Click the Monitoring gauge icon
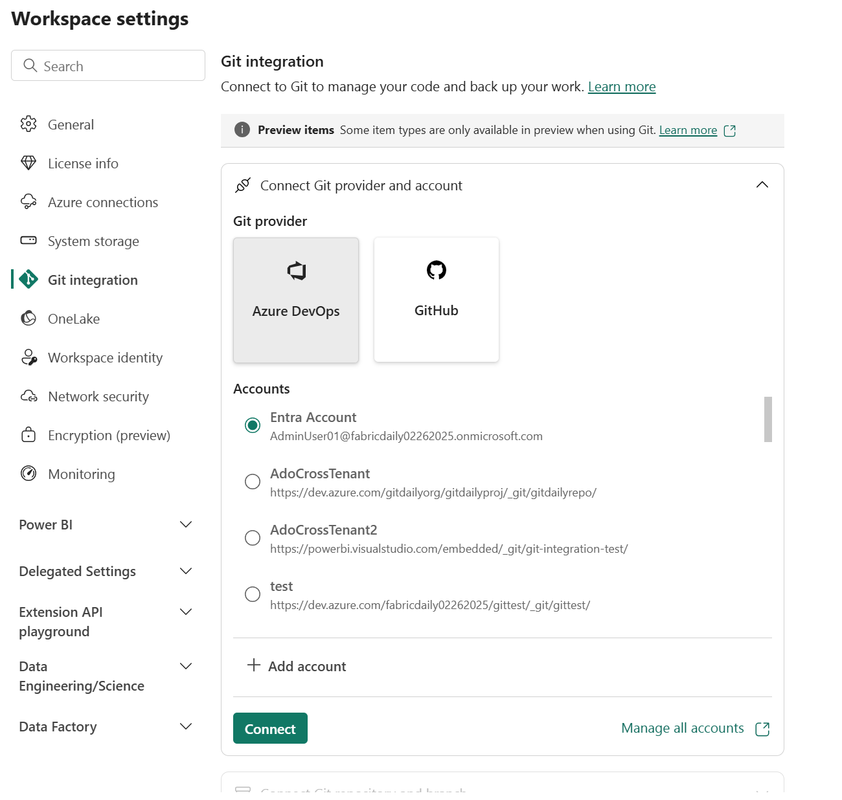The width and height of the screenshot is (842, 800). tap(28, 473)
